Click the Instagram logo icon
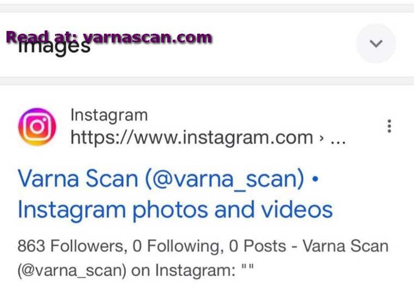Screen dimensions: 414x293 point(37,127)
